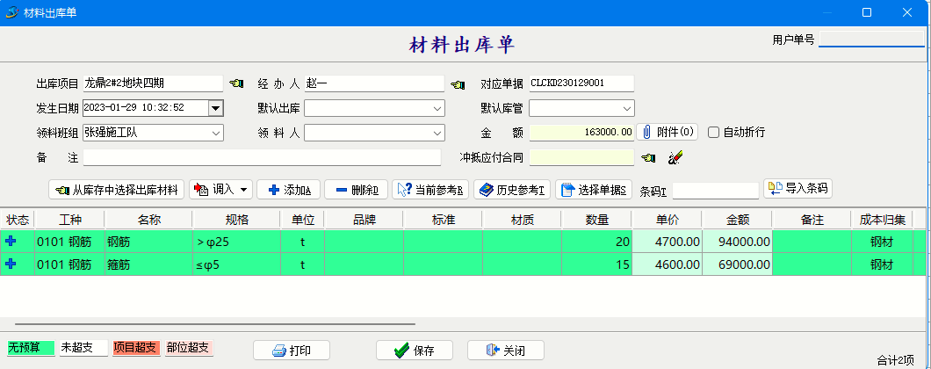Click the blue plus on 箍筋 row
The height and width of the screenshot is (369, 931).
tap(11, 264)
